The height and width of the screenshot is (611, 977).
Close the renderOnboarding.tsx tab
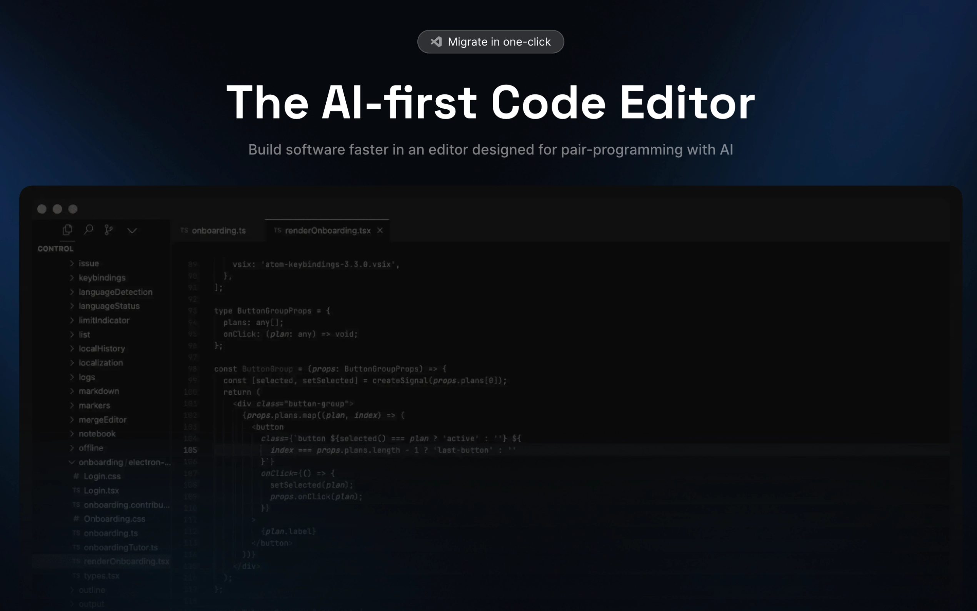pos(380,230)
